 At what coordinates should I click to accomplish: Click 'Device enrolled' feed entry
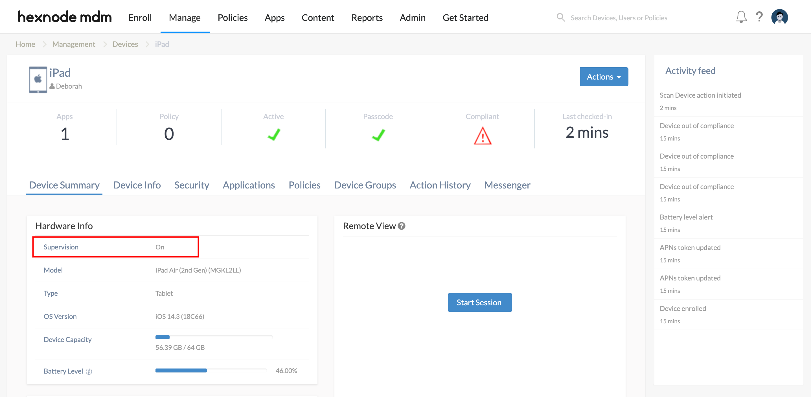coord(683,308)
